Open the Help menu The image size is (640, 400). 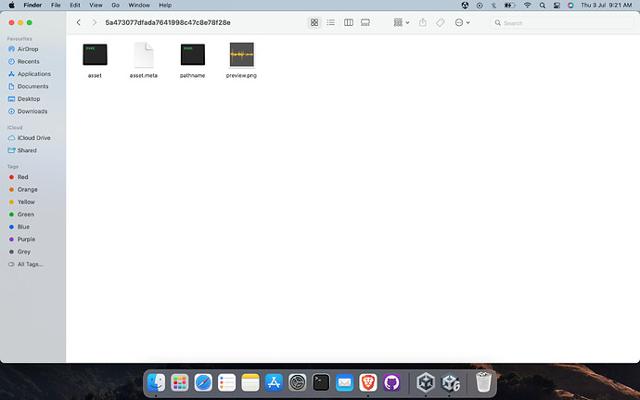pos(165,6)
